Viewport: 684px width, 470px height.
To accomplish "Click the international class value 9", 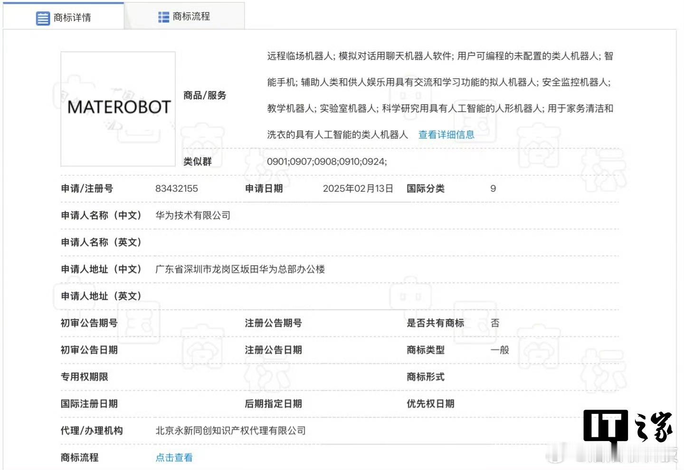I will 493,189.
